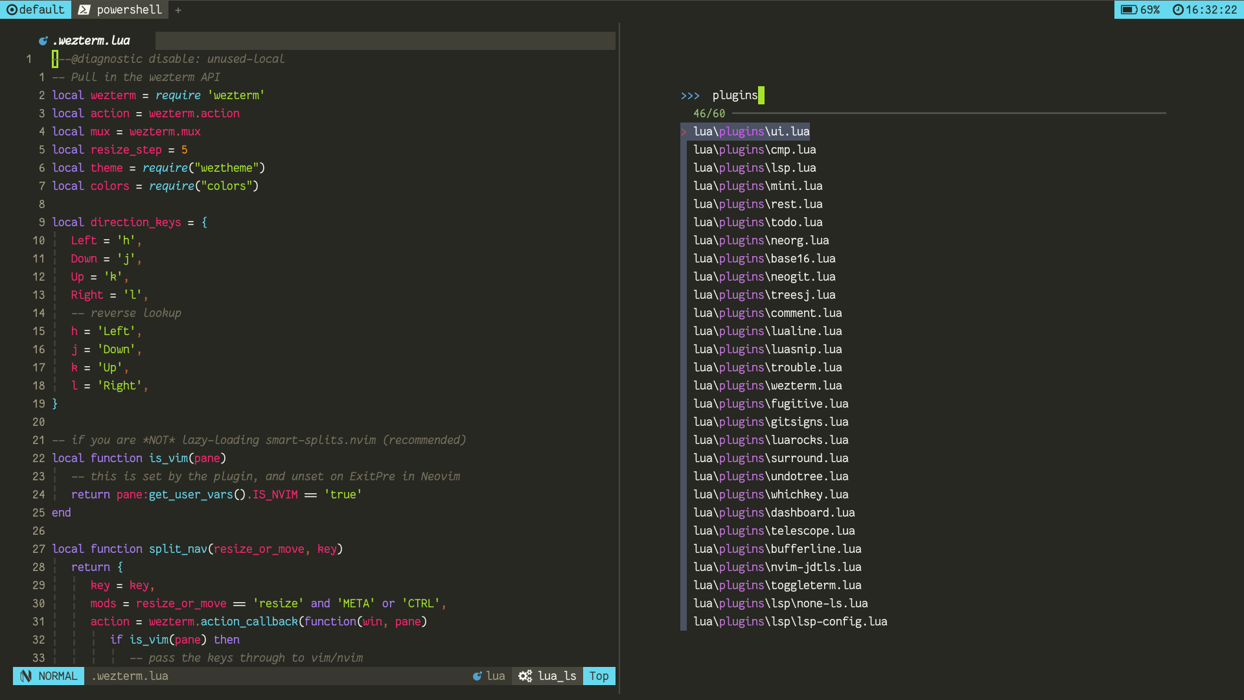
Task: Select lua\plugins\toggleterm.lua result
Action: (x=777, y=585)
